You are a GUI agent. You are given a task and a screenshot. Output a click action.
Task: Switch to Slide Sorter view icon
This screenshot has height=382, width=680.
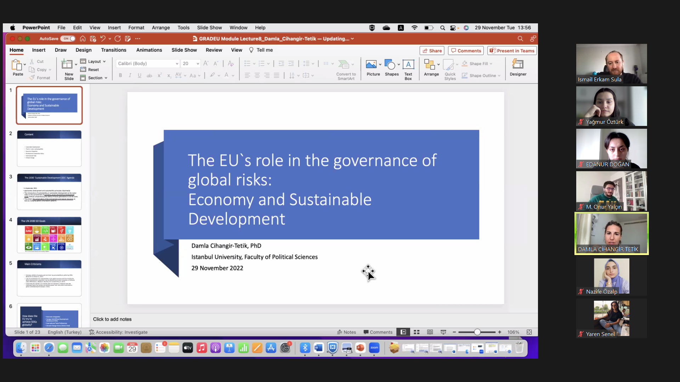[416, 332]
